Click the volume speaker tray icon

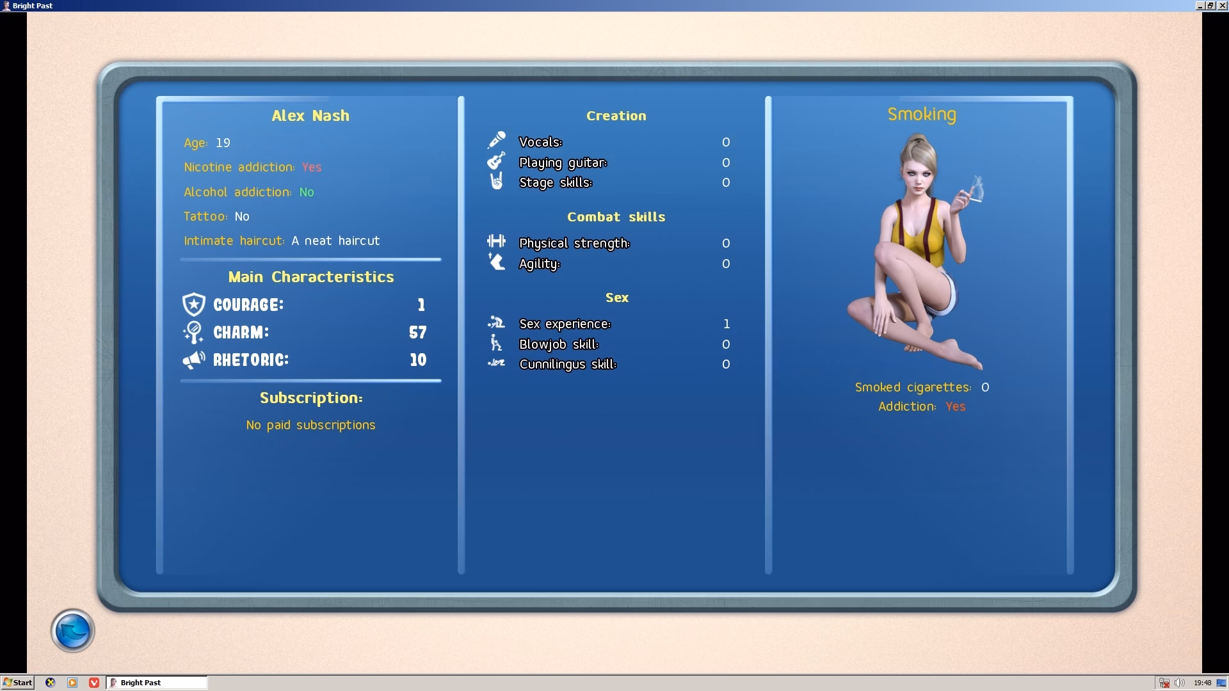click(x=1179, y=683)
